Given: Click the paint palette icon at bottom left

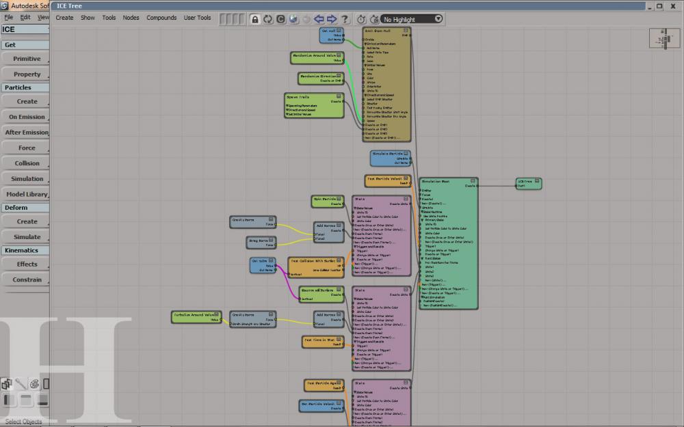Looking at the screenshot, I should click(34, 384).
